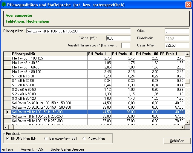Image resolution: width=193 pixels, height=153 pixels.
Task: Click the Stück input field
Action: coord(177,31)
